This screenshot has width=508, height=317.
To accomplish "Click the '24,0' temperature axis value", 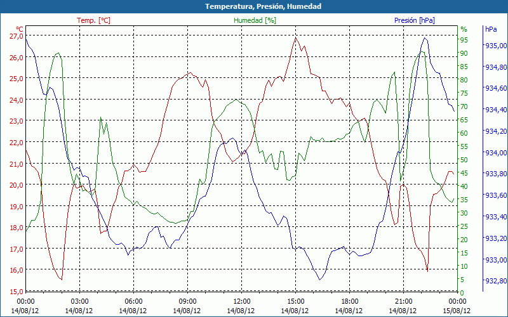I will click(x=17, y=100).
